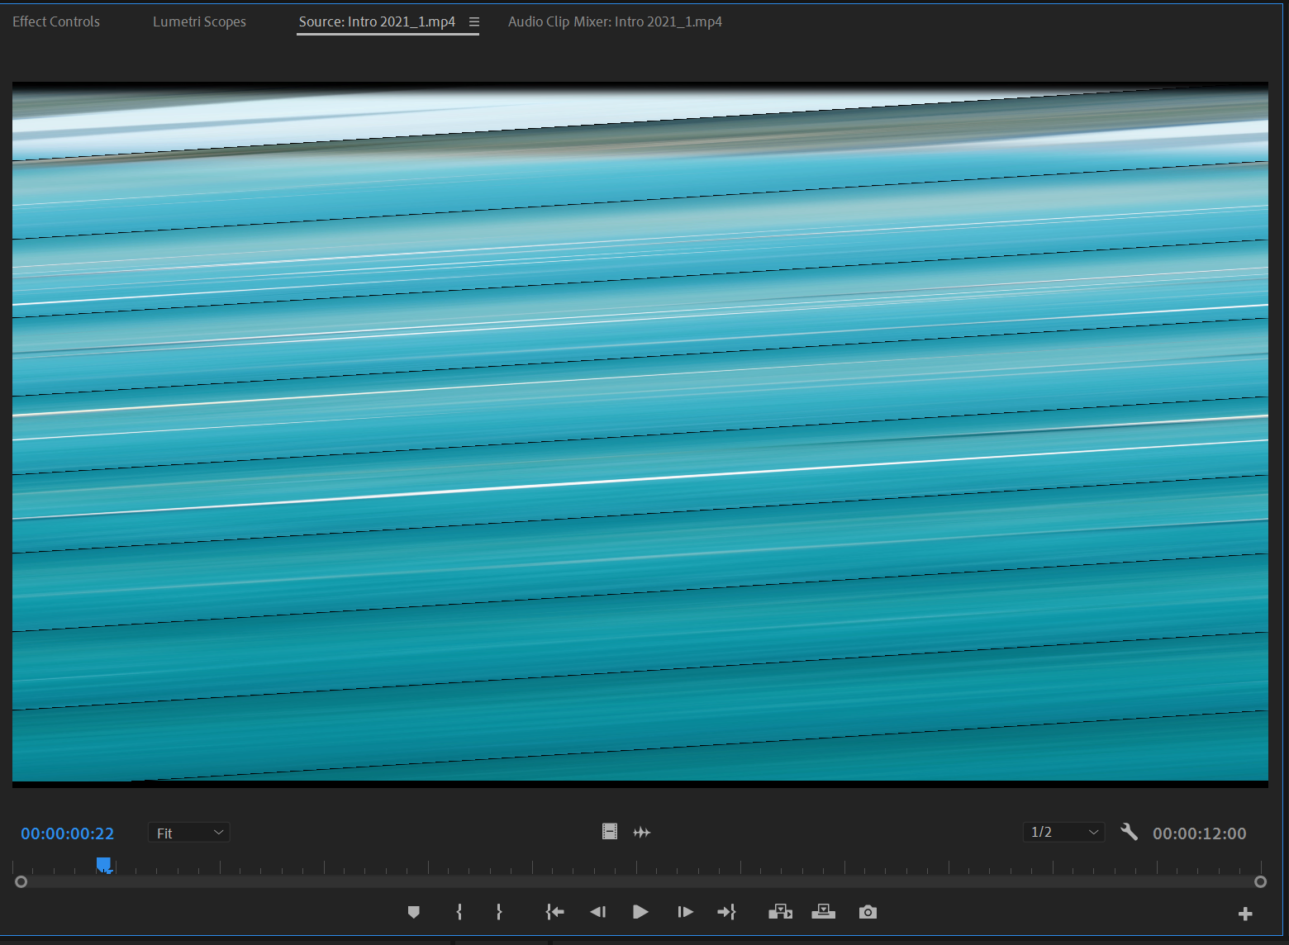
Task: Click Step Forward one frame
Action: pyautogui.click(x=685, y=912)
